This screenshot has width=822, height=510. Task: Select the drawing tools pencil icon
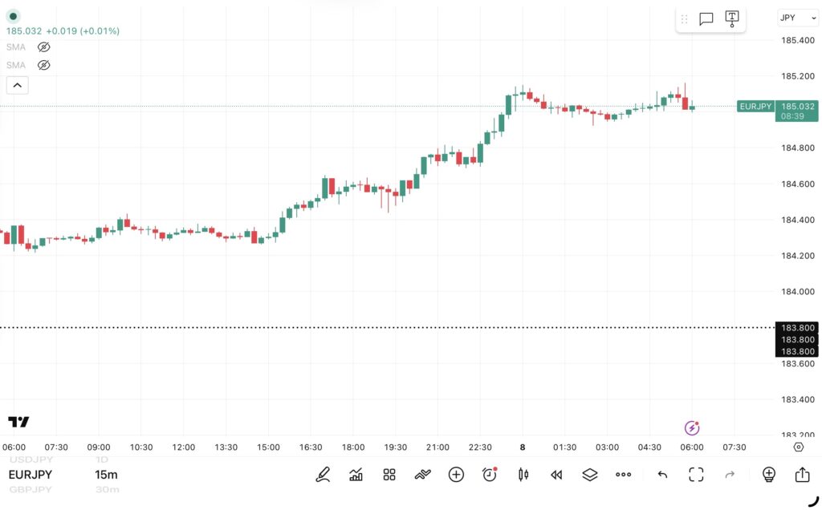[323, 474]
